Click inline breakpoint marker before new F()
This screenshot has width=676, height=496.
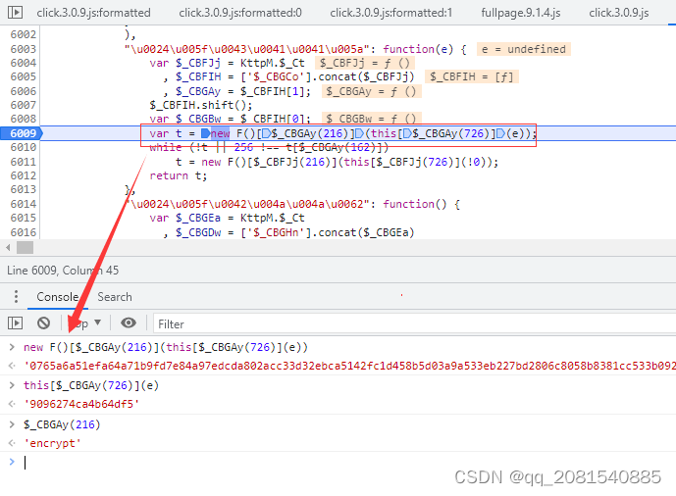[206, 133]
